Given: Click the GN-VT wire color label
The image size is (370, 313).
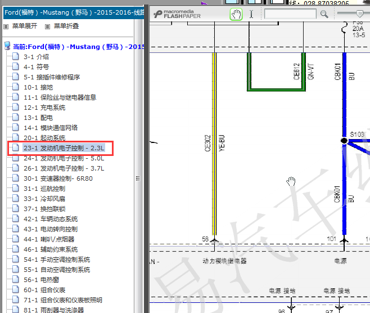Looking at the screenshot, I should [310, 72].
